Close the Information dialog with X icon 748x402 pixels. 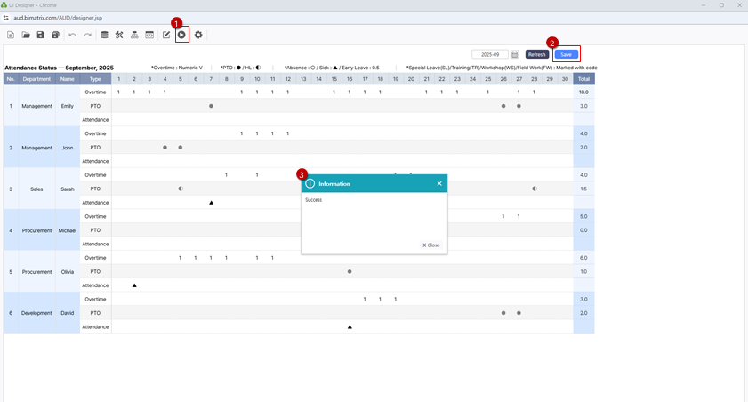tap(439, 183)
